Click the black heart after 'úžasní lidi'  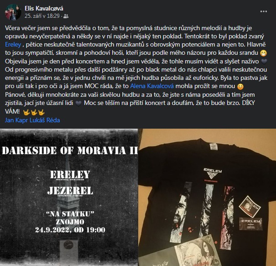pos(78,103)
